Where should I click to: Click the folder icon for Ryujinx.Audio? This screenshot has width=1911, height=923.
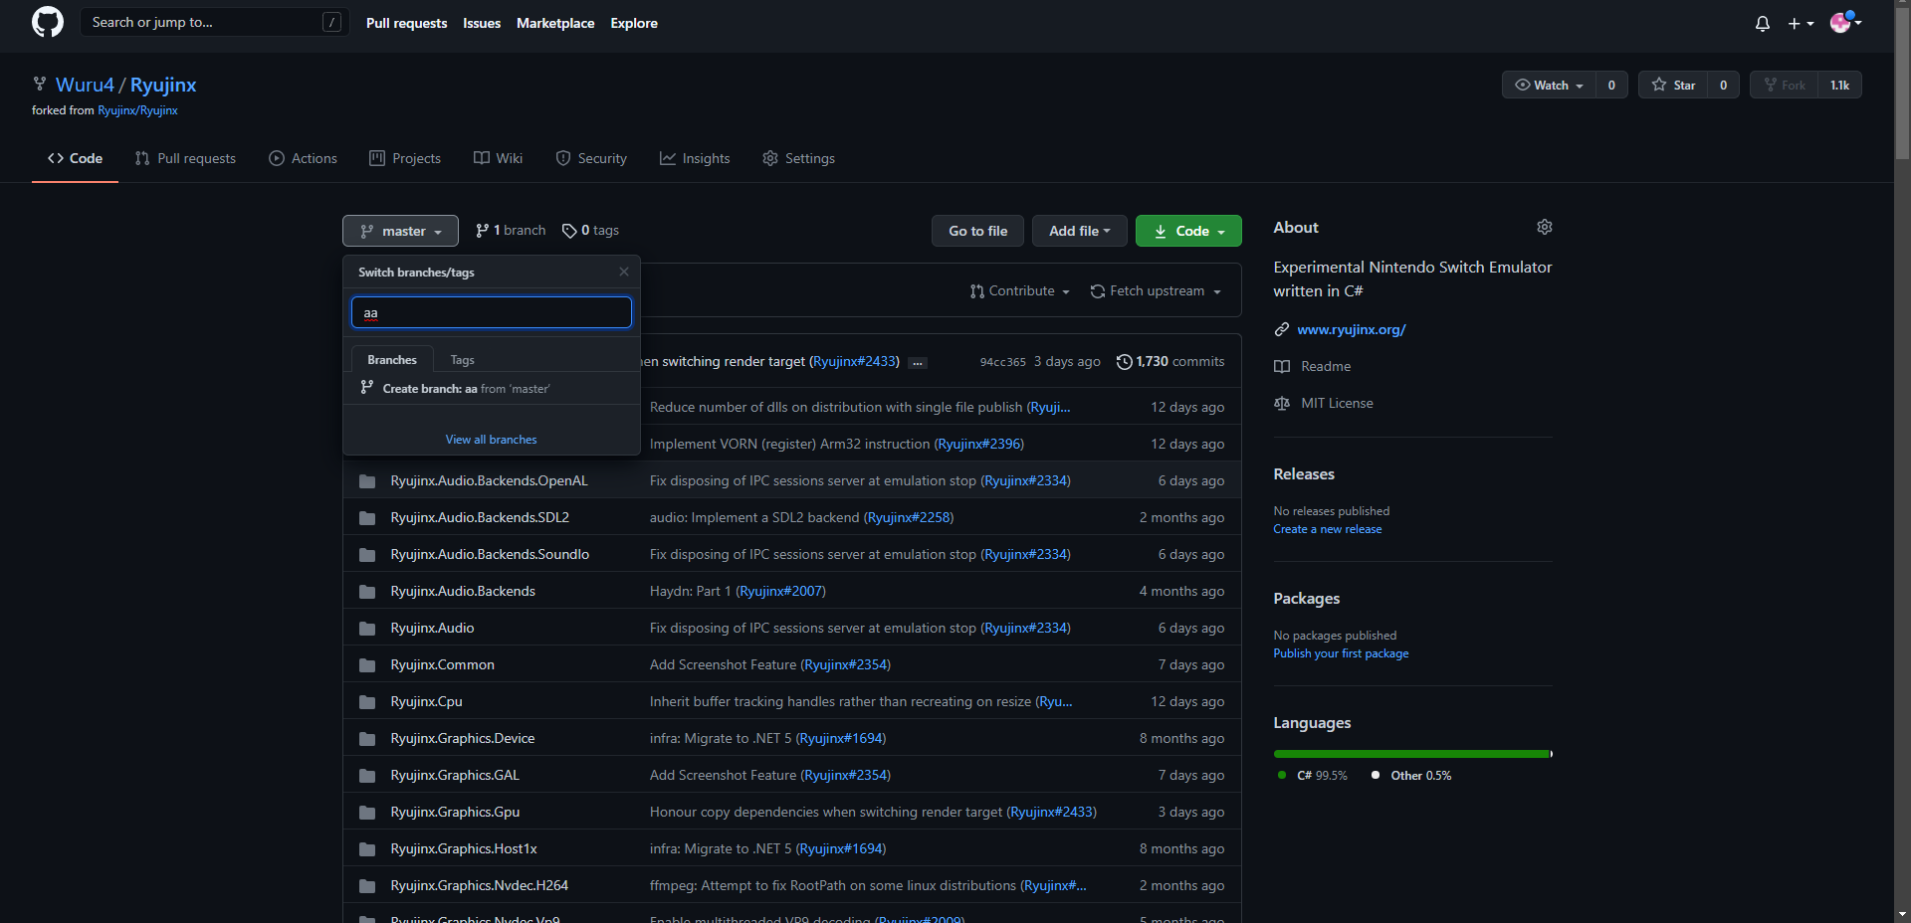(367, 629)
